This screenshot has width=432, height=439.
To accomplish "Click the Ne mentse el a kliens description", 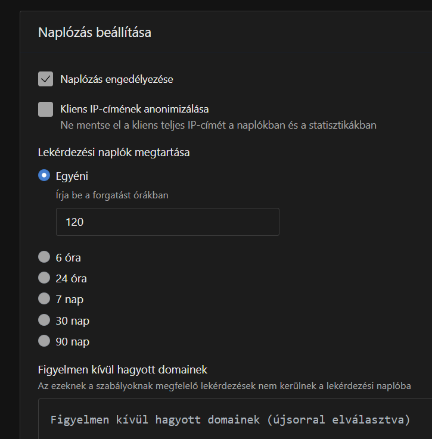I will pyautogui.click(x=218, y=126).
